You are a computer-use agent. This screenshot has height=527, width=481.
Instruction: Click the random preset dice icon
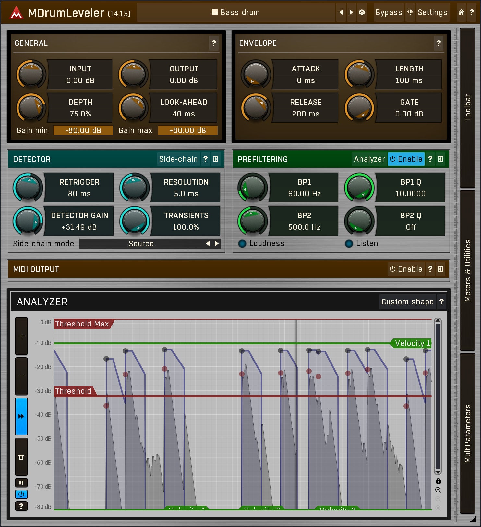click(362, 12)
